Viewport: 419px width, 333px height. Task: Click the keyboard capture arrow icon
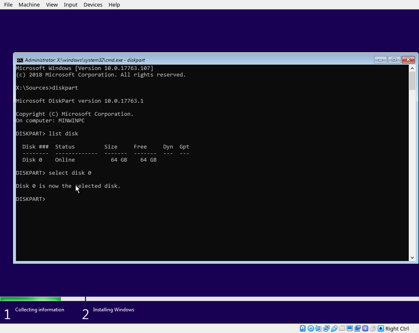(381, 328)
